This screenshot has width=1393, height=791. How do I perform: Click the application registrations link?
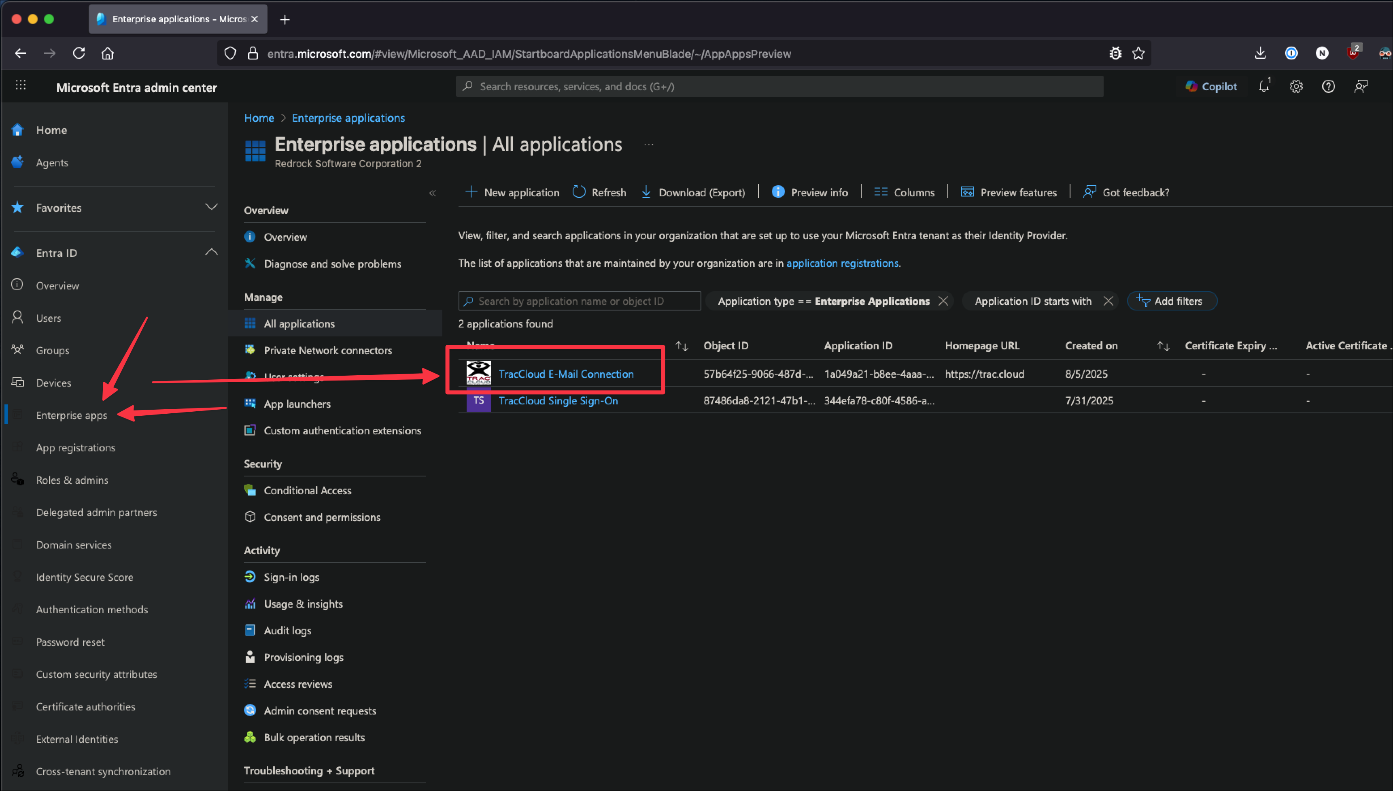pyautogui.click(x=842, y=263)
